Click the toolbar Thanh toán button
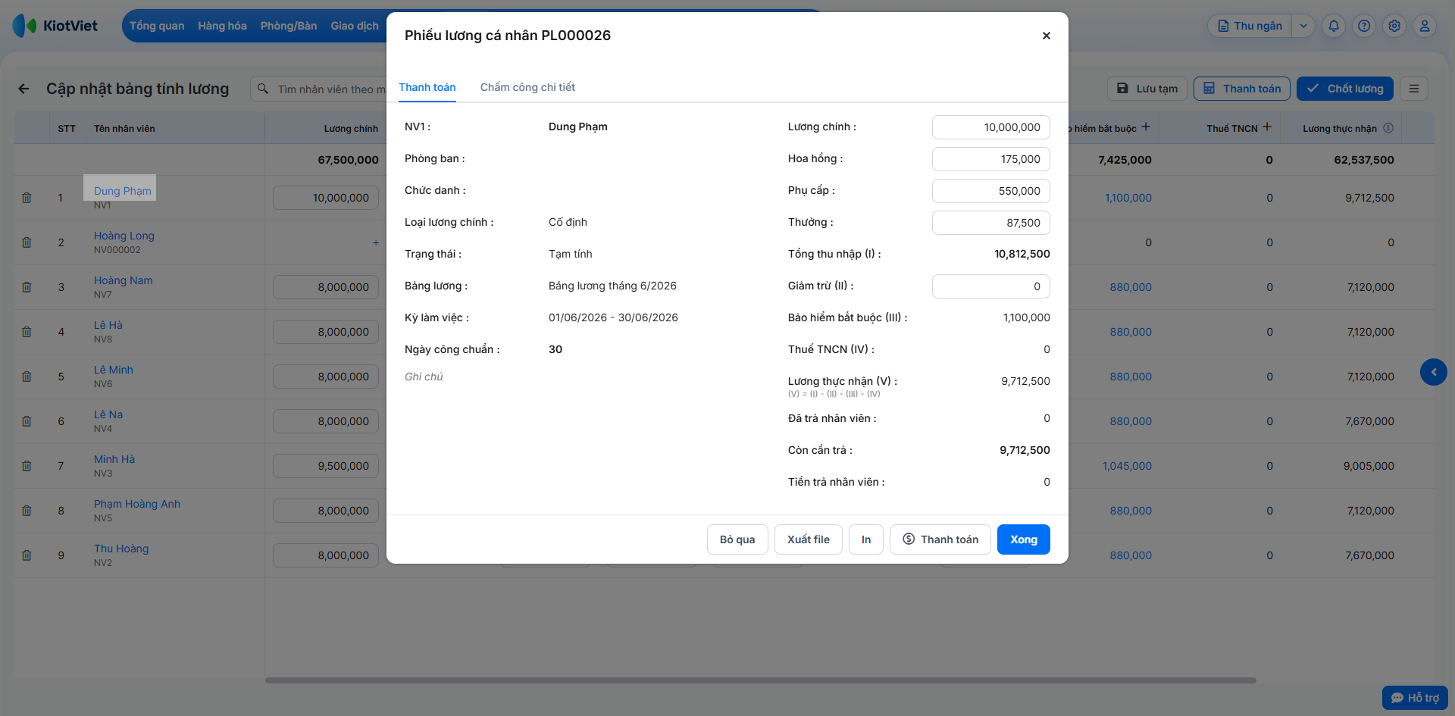The height and width of the screenshot is (716, 1455). pyautogui.click(x=1242, y=89)
